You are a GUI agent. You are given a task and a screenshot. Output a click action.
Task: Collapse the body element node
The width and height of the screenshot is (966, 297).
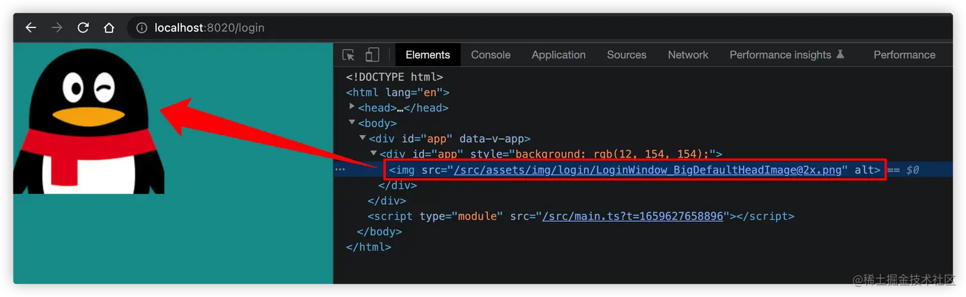[352, 122]
